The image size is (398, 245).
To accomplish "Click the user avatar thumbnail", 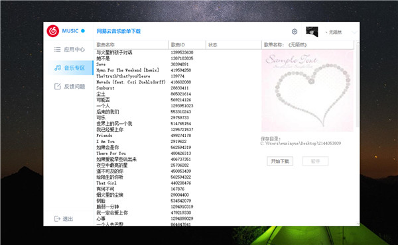I will (312, 32).
